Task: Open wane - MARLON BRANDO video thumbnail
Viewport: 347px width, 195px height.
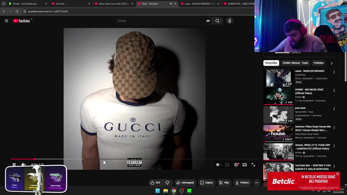Action: pos(278,78)
